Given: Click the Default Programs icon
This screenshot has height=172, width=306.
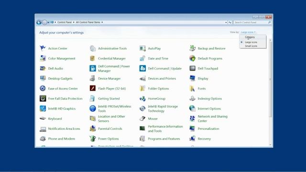Looking at the screenshot, I should 192,58.
